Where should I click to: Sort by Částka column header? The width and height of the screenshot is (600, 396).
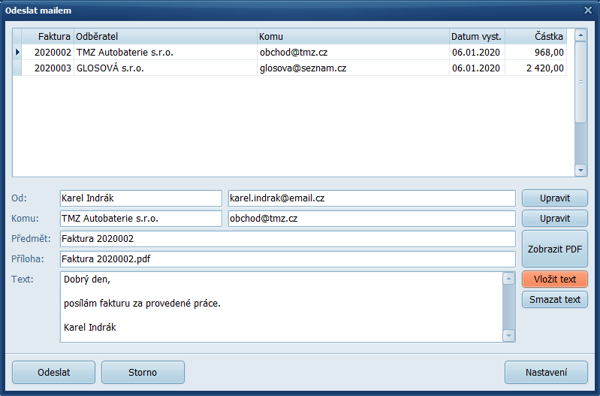(x=535, y=36)
